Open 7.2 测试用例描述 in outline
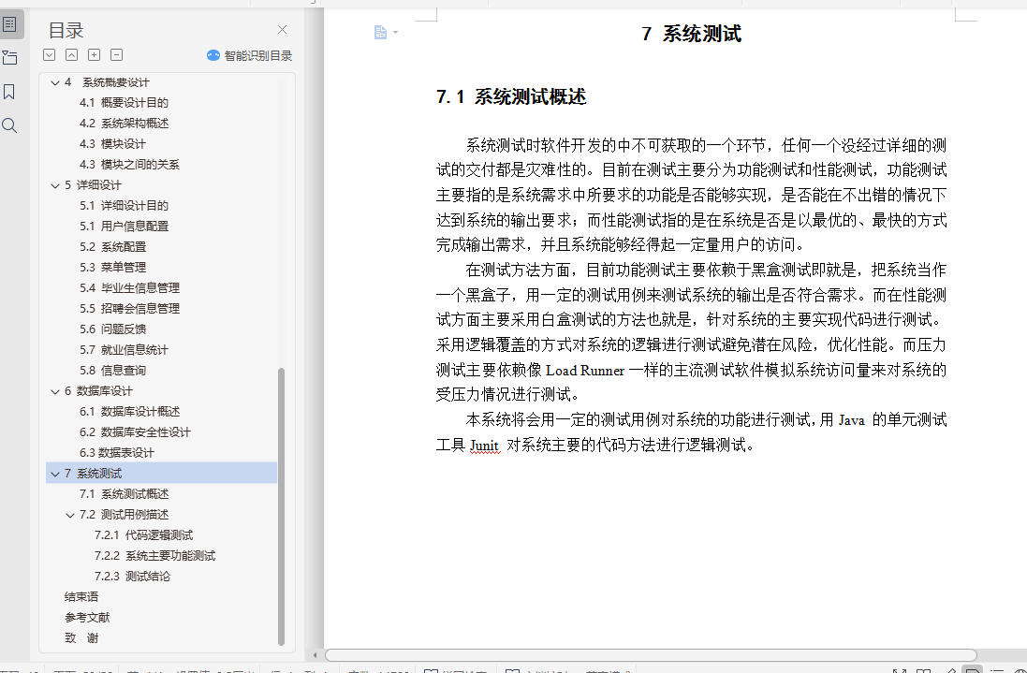1027x673 pixels. (124, 515)
